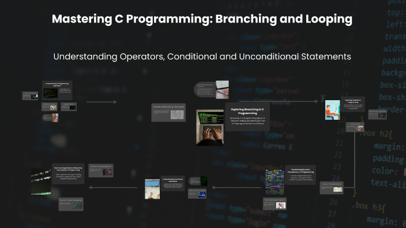Image resolution: width=406 pixels, height=228 pixels.
Task: Open the 'Operator Precedence Rules' subtopic card
Action: tap(332, 188)
